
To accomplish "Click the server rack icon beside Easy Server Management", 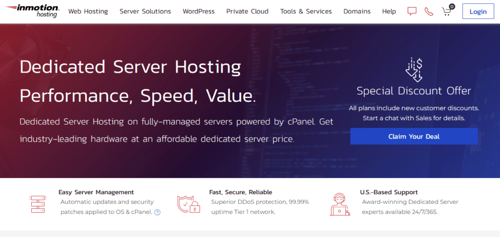I will 38,204.
